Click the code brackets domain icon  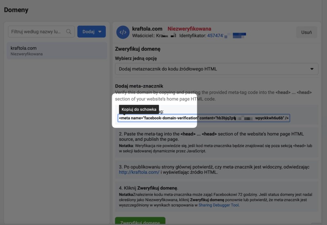(x=123, y=32)
